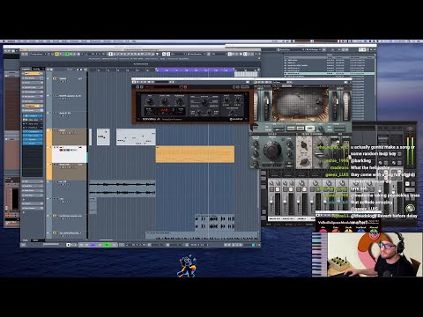Select the highlighted row in the MediaBay list
This screenshot has height=317, width=423.
[329, 73]
